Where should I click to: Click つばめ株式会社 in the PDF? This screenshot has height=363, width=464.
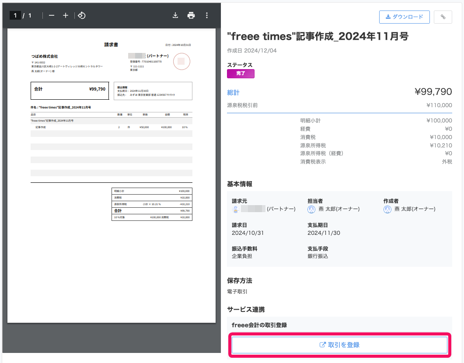(45, 56)
